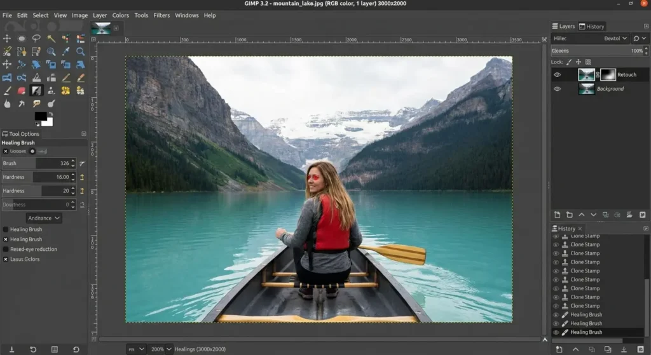Viewport: 651px width, 355px height.
Task: Click lock alpha checkerboard icon
Action: 588,62
